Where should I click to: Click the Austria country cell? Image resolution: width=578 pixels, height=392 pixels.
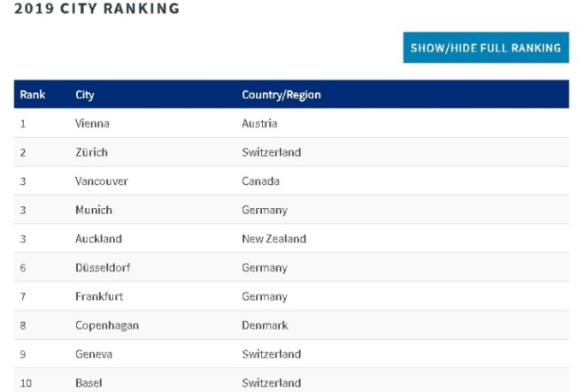(259, 124)
